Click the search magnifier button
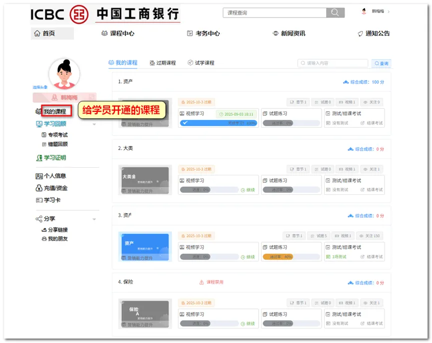 click(x=335, y=12)
